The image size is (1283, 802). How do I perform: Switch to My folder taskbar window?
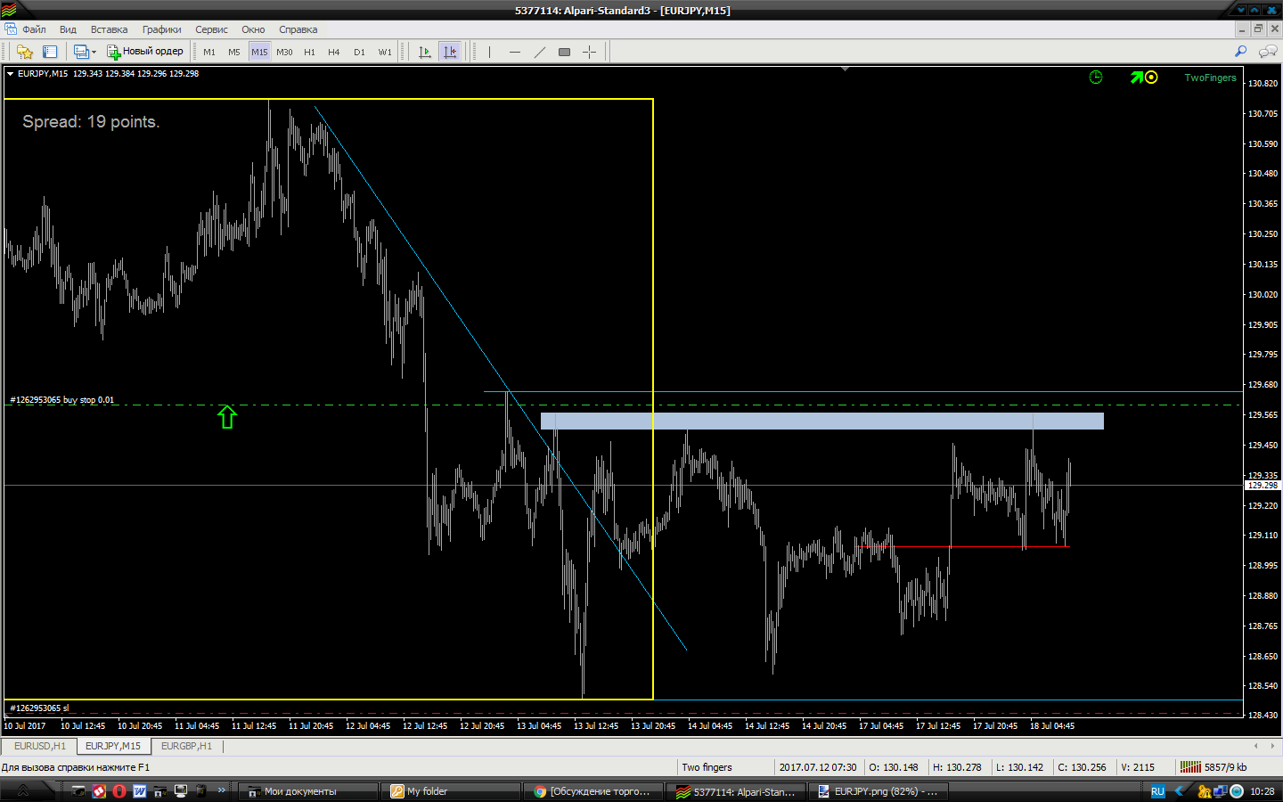[451, 791]
